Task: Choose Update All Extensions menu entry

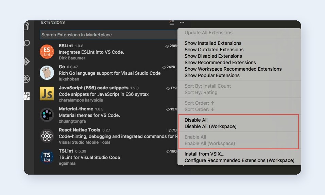Action: (208, 33)
